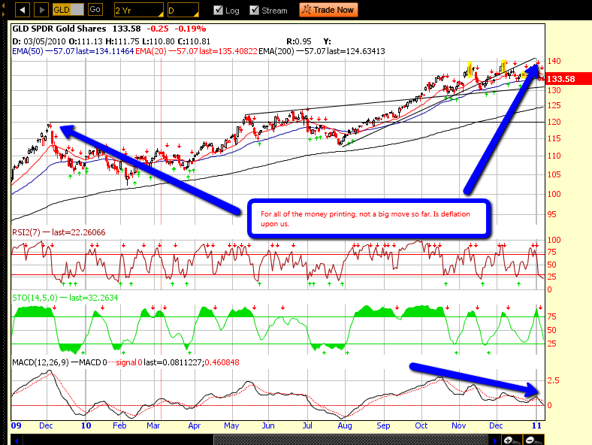Click the 140 price axis label
The image size is (592, 445).
[x=554, y=61]
